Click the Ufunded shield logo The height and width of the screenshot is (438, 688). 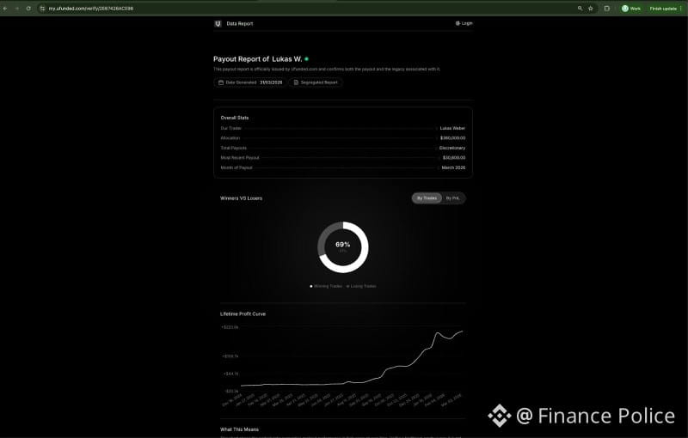(218, 24)
